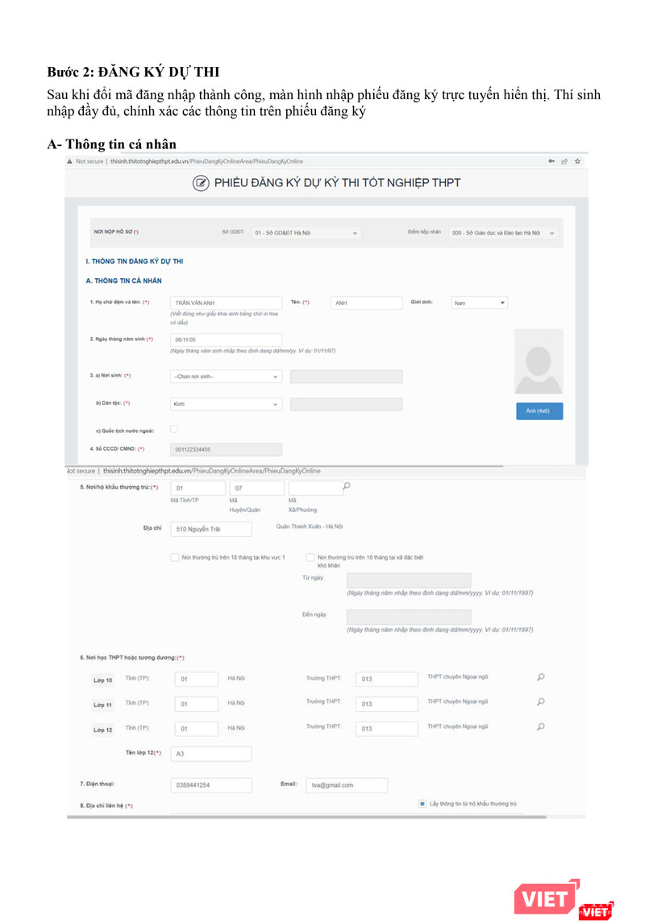Open the Dân tộc dropdown showing Kinh
653x924 pixels.
point(226,404)
